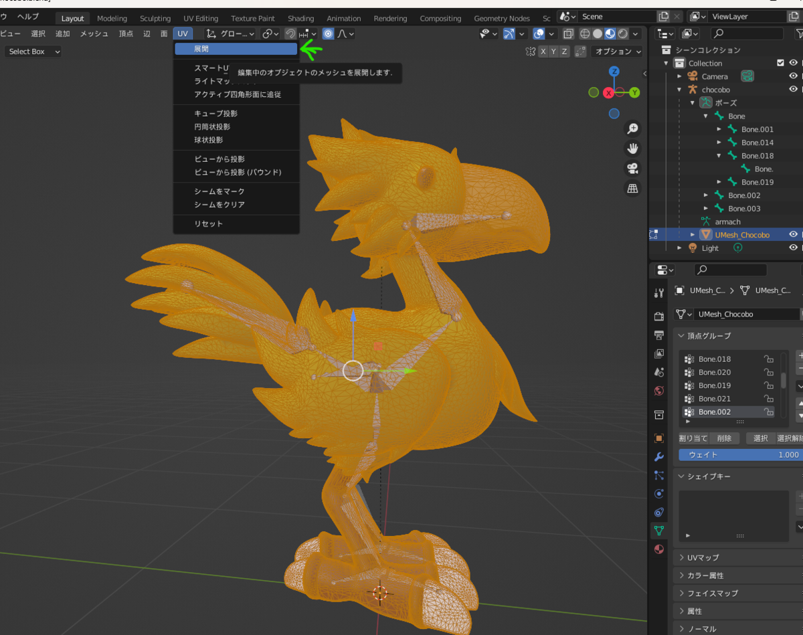Open the Object Data mesh tab
This screenshot has width=803, height=635.
pos(659,531)
